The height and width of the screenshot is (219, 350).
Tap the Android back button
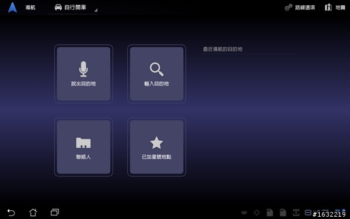11,213
